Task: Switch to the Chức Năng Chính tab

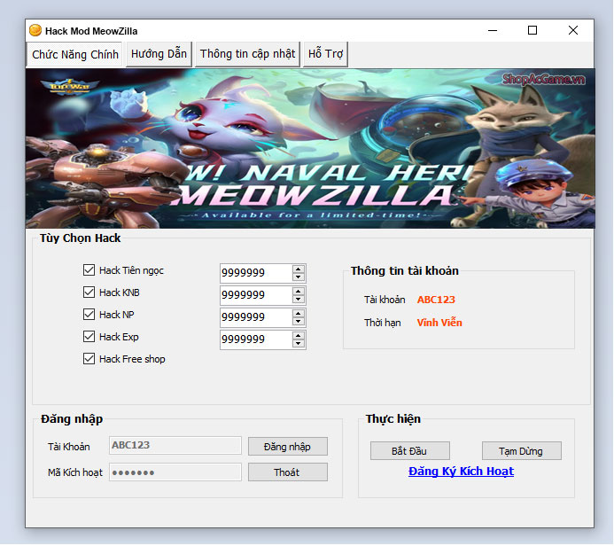Action: tap(75, 54)
